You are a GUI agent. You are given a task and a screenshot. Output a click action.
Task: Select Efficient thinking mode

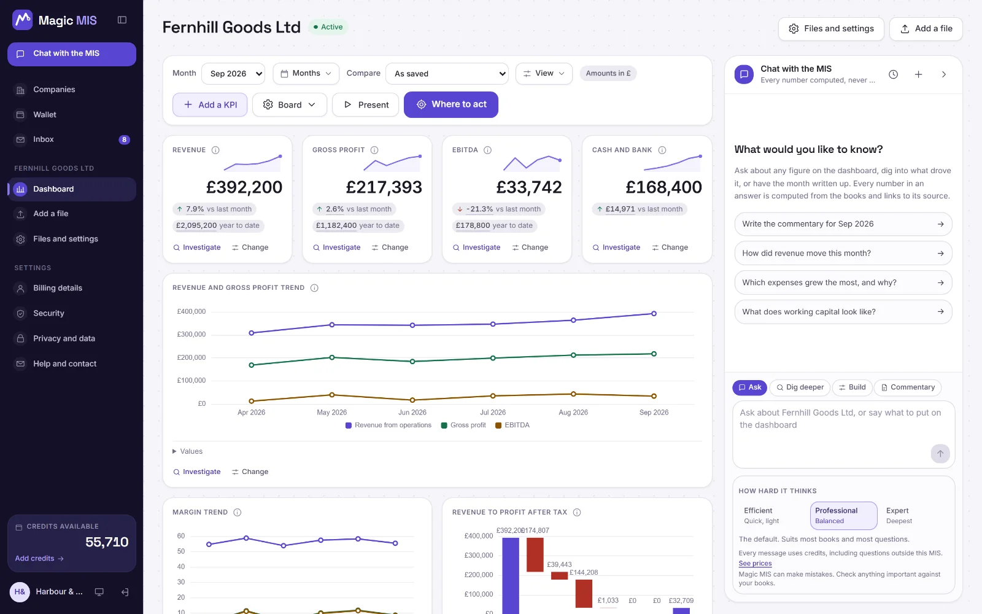pos(774,516)
